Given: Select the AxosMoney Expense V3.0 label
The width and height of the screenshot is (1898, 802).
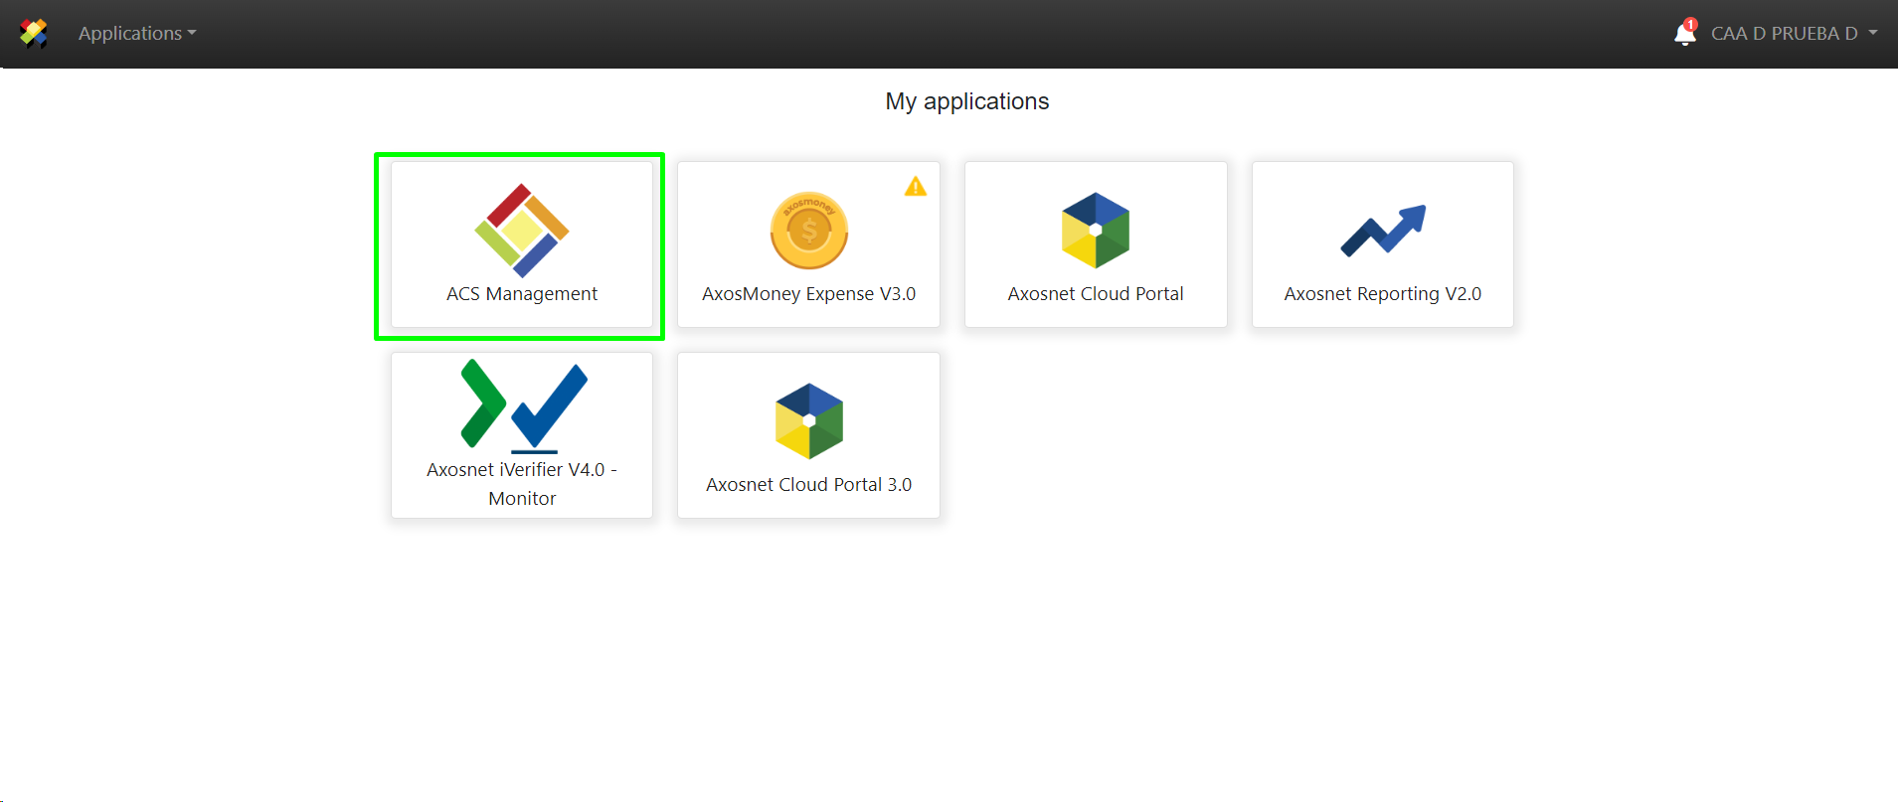Looking at the screenshot, I should 808,294.
